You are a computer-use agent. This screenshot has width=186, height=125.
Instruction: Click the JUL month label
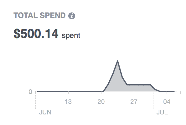[162, 112]
